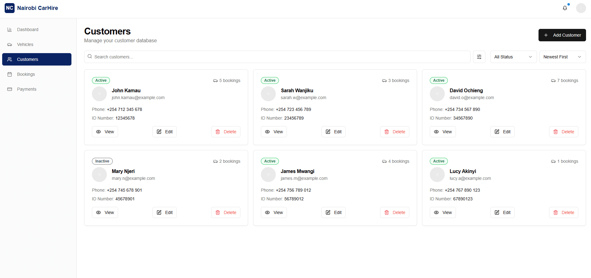Click email mary.n@example.com
Image resolution: width=591 pixels, height=278 pixels.
tap(133, 178)
